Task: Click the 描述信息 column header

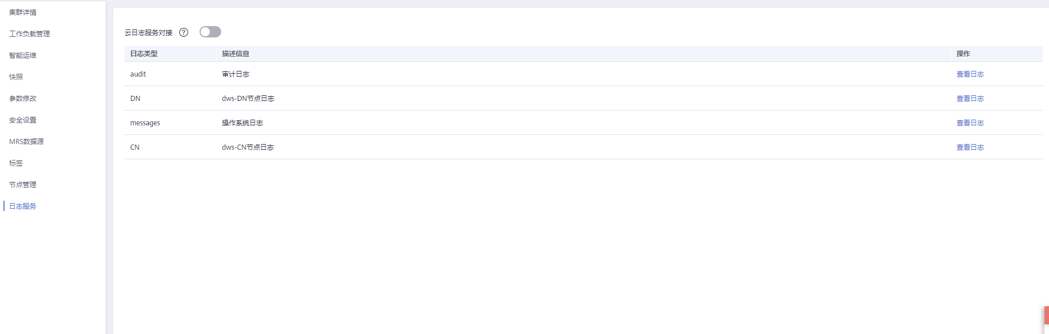Action: pyautogui.click(x=235, y=54)
